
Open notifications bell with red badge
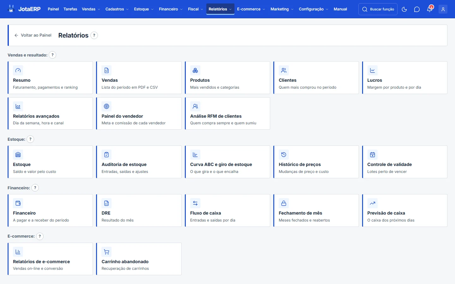pos(430,9)
